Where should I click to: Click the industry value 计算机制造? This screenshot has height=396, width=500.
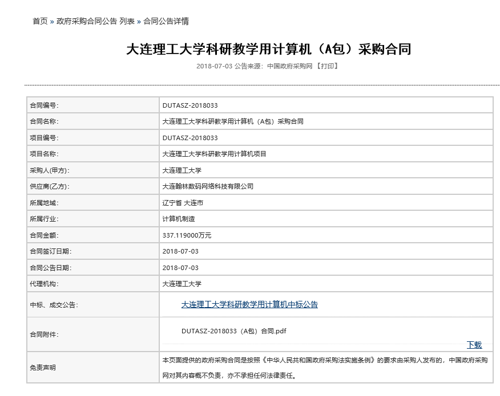[179, 219]
